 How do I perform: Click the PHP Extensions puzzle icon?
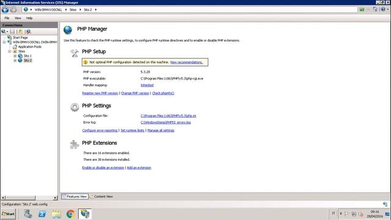tap(75, 144)
